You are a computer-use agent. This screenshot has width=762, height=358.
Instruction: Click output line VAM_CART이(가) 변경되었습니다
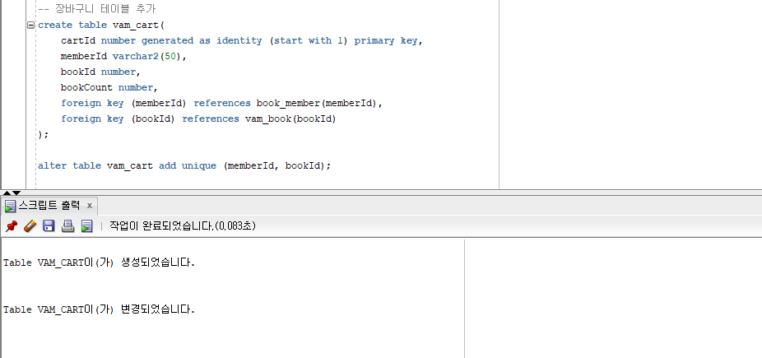tap(99, 309)
